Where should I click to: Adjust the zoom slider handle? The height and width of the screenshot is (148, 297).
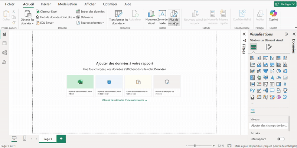195,146
